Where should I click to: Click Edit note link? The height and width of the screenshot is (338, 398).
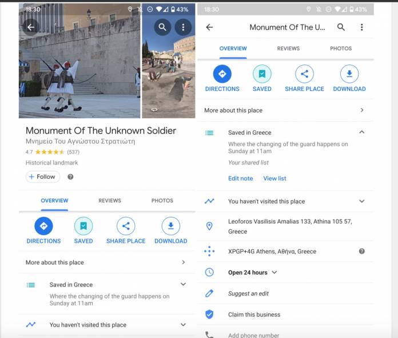240,178
